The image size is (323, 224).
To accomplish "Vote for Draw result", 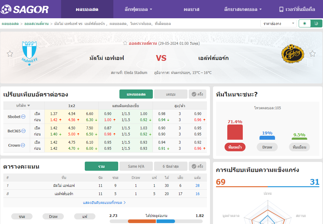I will coord(267,147).
